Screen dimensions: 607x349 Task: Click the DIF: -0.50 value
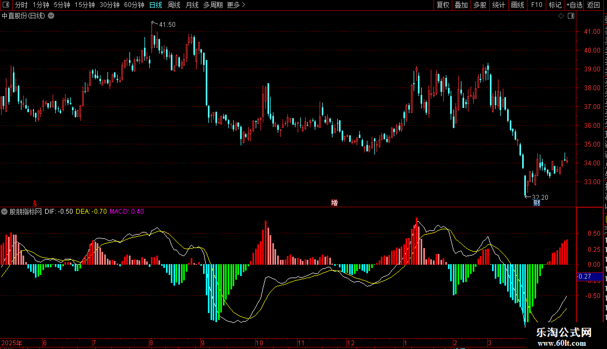59,212
